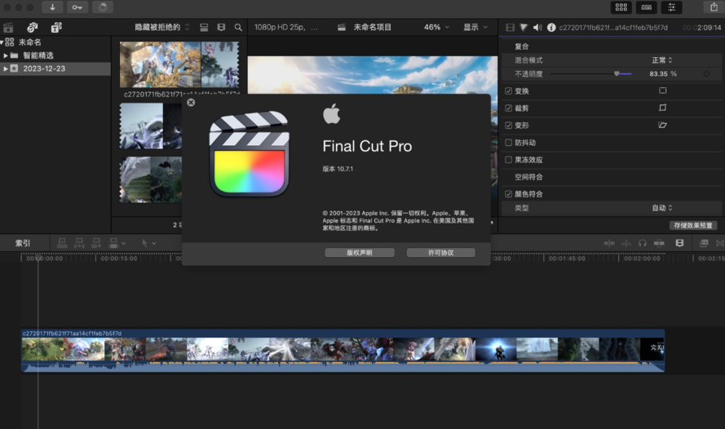Enable the 防抖动 checkbox
Image resolution: width=725 pixels, height=429 pixels.
[x=509, y=143]
